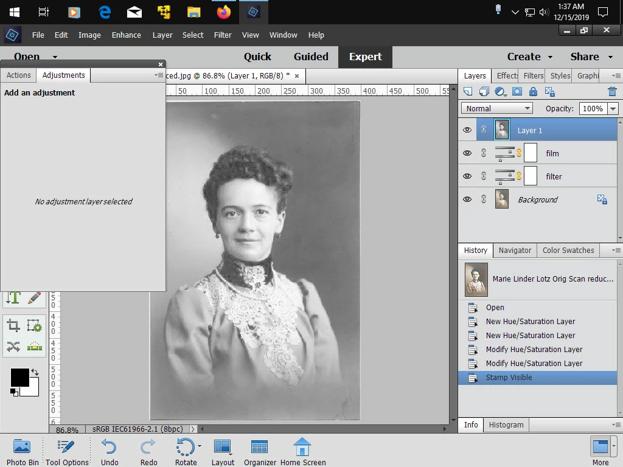Switch to the Histogram tab
623x467 pixels.
click(x=506, y=424)
